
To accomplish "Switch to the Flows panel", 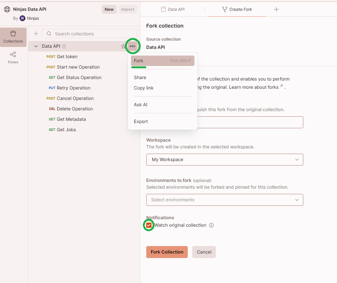I will 13,58.
